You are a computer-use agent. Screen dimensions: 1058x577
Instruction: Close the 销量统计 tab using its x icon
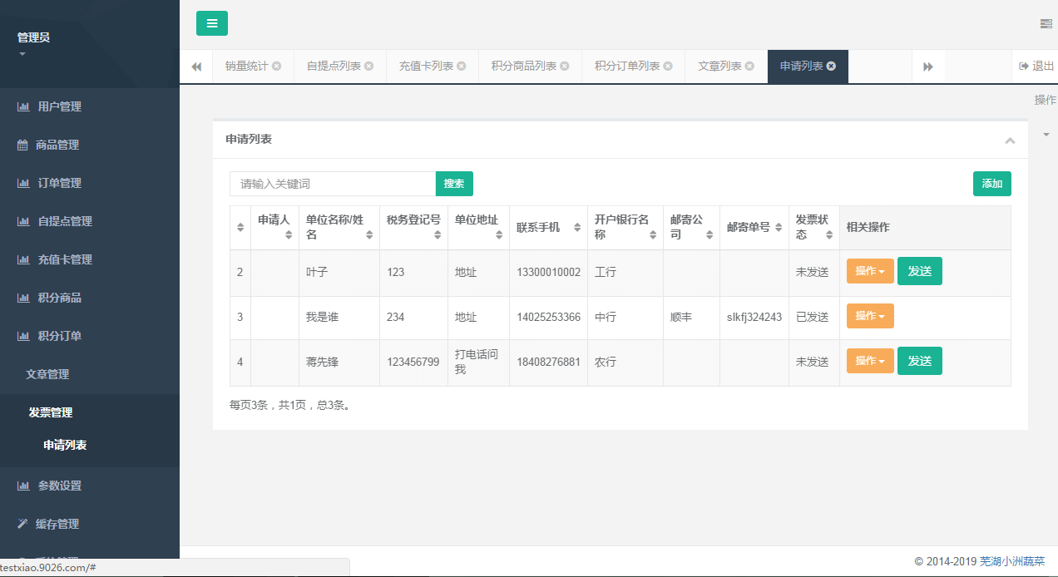277,67
